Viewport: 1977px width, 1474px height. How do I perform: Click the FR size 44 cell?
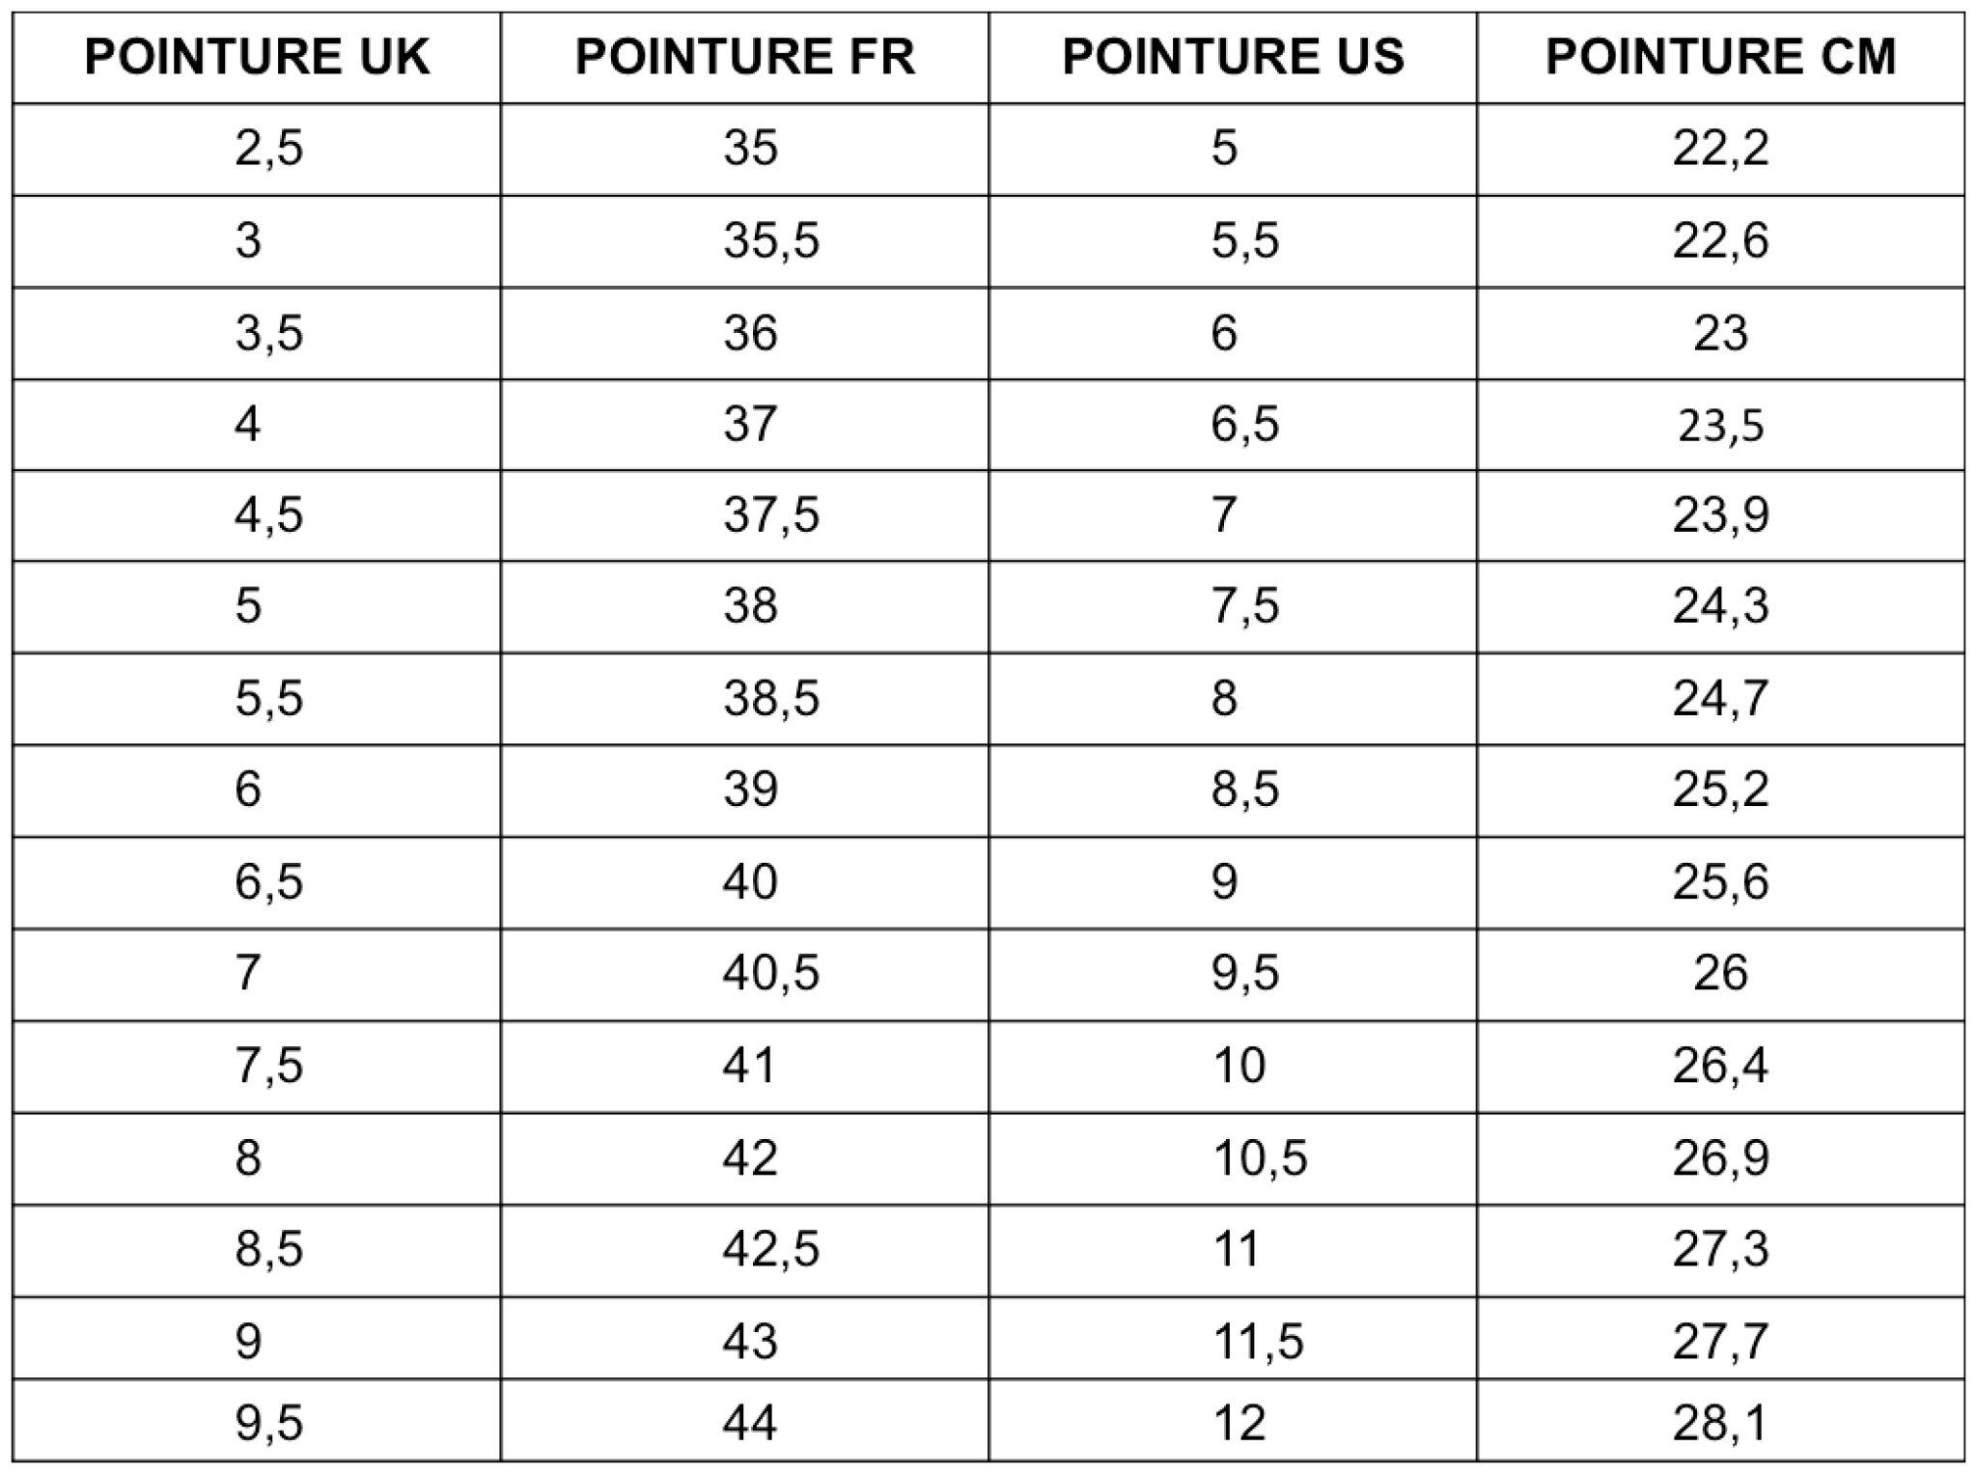tap(750, 1423)
